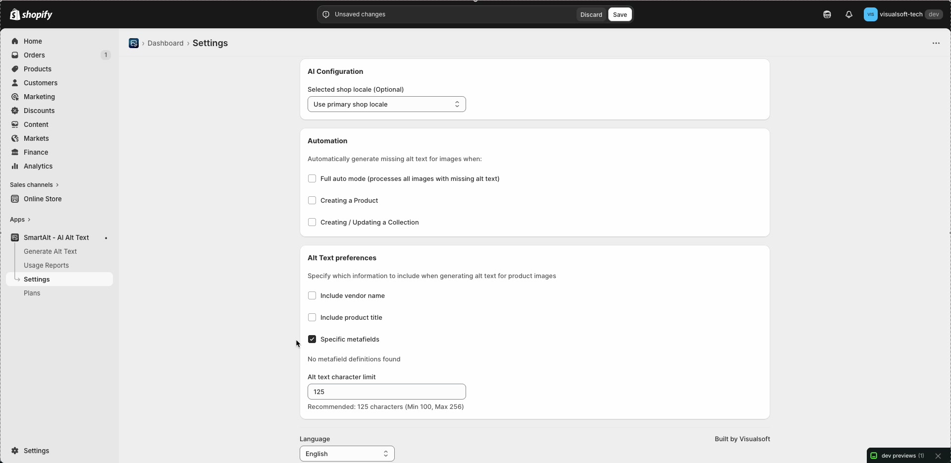Open the Marketing section
Image resolution: width=951 pixels, height=463 pixels.
click(39, 97)
